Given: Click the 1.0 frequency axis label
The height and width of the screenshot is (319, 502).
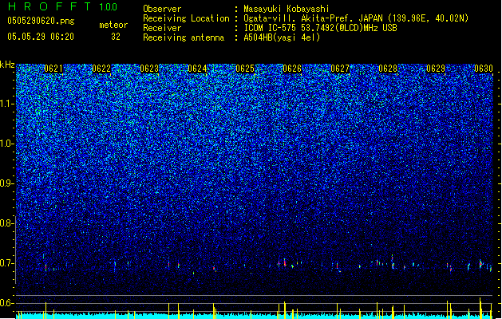Looking at the screenshot, I should [x=7, y=144].
